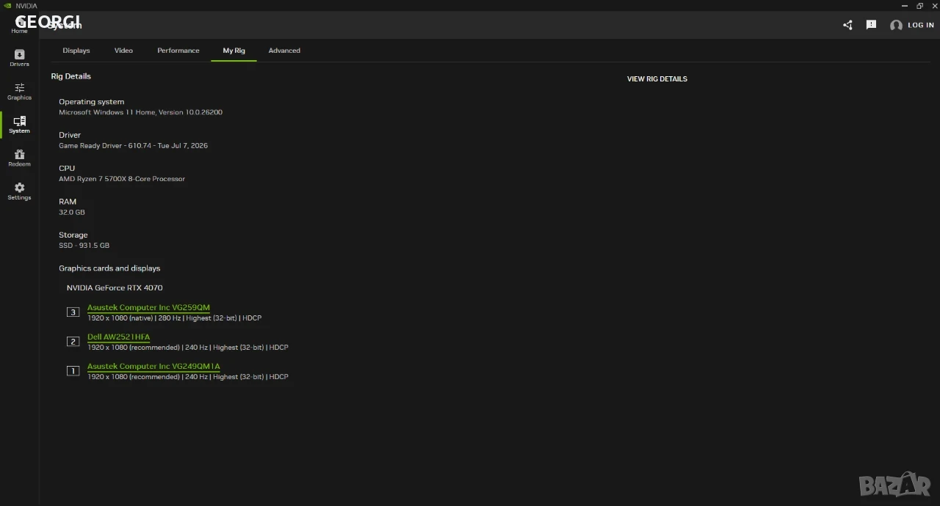Click AMD Ryzen 7 5700X processor text
The height and width of the screenshot is (506, 940).
click(x=122, y=179)
